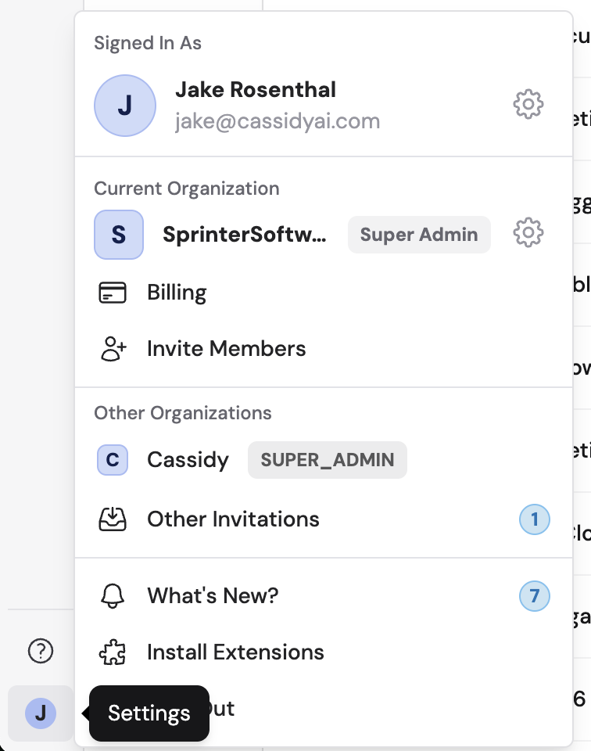591x751 pixels.
Task: Select Invite Members from the menu
Action: click(227, 348)
